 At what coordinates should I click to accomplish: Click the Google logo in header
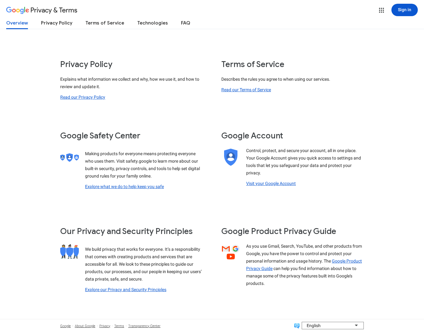coord(18,10)
